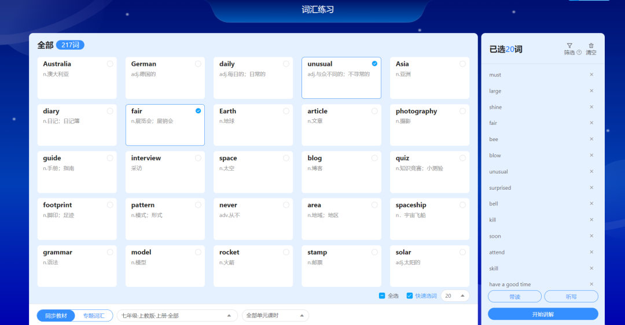Switch to the 专题词汇 tab

tap(94, 316)
